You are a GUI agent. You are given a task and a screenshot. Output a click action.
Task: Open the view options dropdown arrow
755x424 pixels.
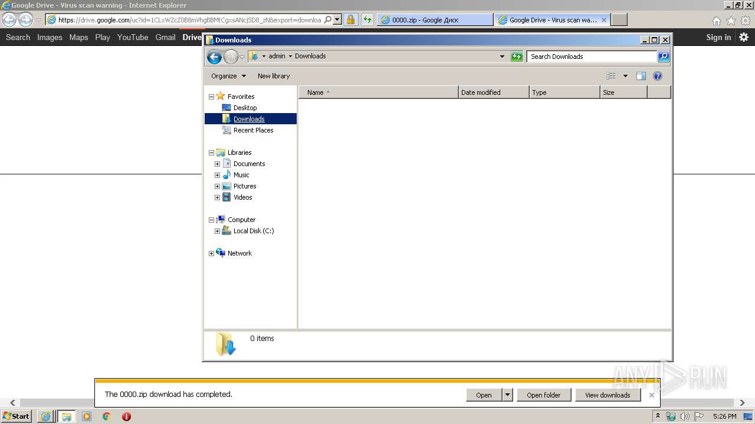coord(625,76)
